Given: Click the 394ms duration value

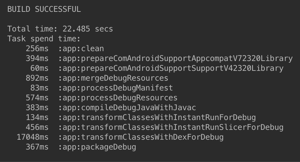Looking at the screenshot, I should pyautogui.click(x=37, y=58).
